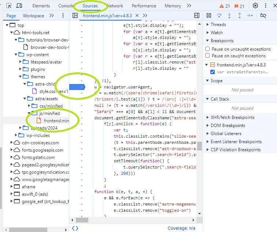Pretty print the file with curly braces icon
The height and width of the screenshot is (232, 277).
pyautogui.click(x=75, y=228)
